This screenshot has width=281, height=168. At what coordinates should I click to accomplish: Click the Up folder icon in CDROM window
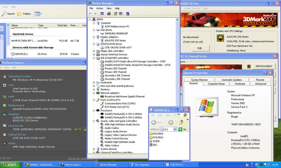click(x=181, y=122)
